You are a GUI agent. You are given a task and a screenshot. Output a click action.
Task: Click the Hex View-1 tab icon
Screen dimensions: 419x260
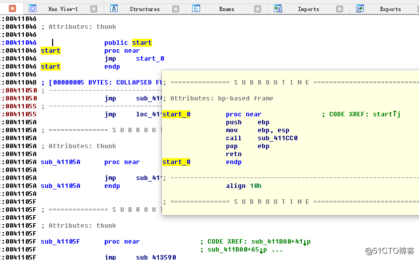click(33, 9)
